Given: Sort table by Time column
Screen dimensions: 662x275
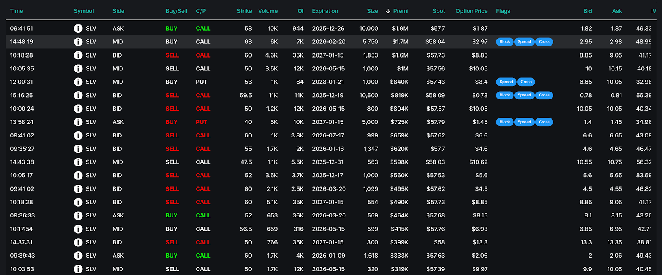Looking at the screenshot, I should coord(17,11).
